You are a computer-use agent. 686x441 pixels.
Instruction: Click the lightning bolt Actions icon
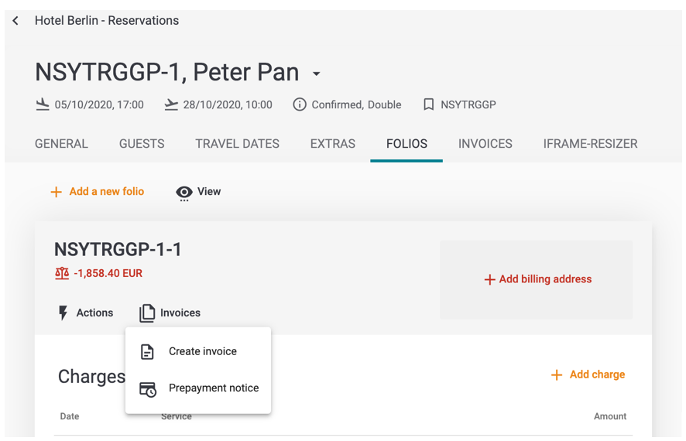(63, 313)
